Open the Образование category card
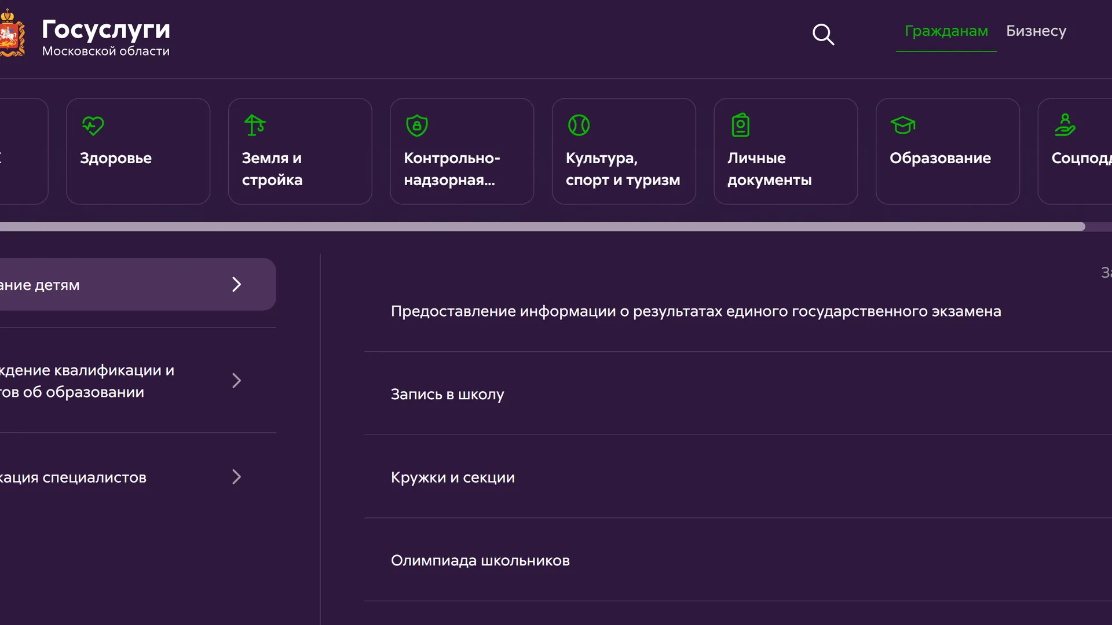Screen dimensions: 1112x625 (x=948, y=151)
